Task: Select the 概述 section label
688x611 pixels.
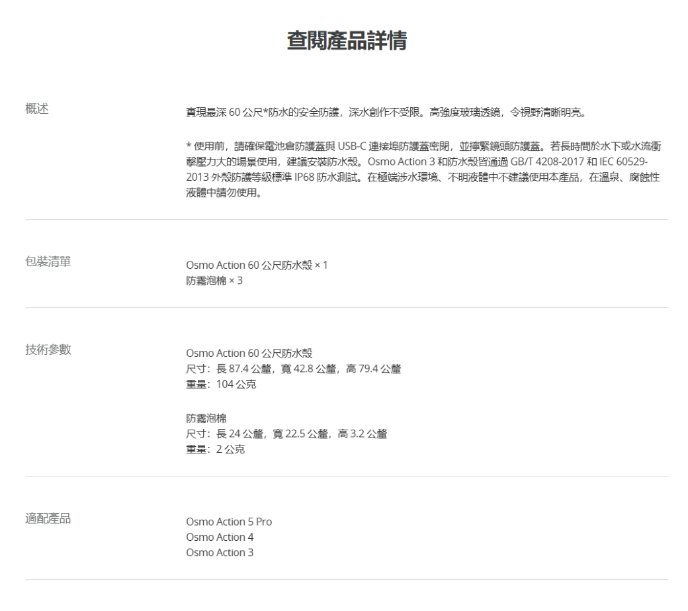Action: coord(37,109)
